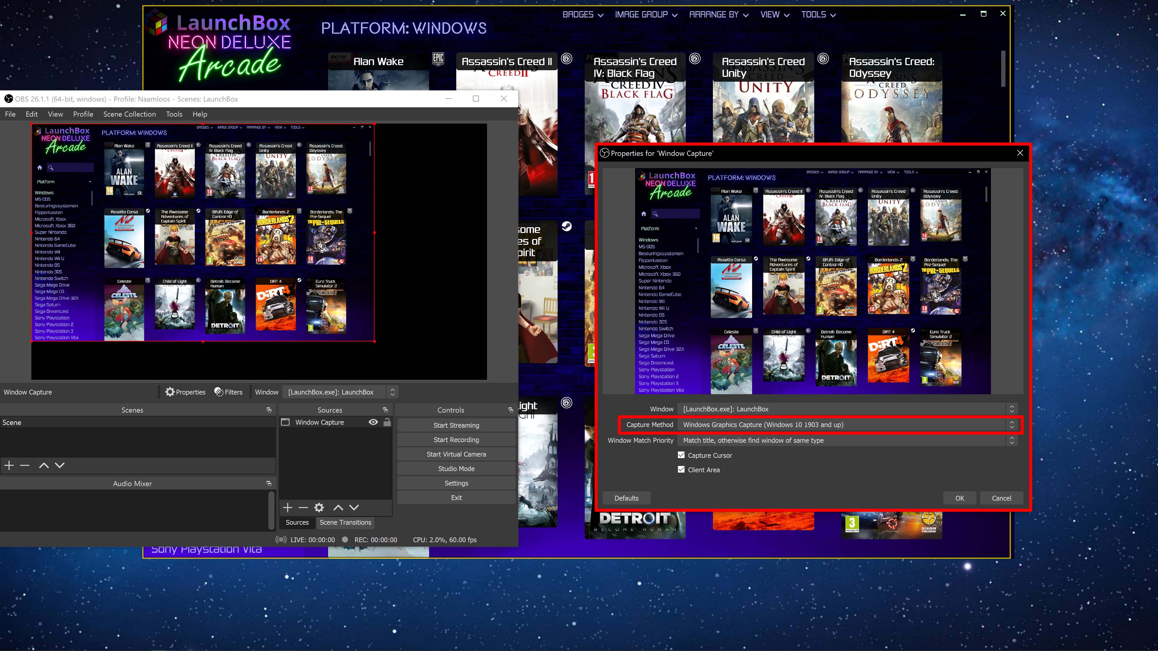Click the Ubisoft badge on Assassin's Creed II
This screenshot has width=1158, height=651.
[567, 59]
